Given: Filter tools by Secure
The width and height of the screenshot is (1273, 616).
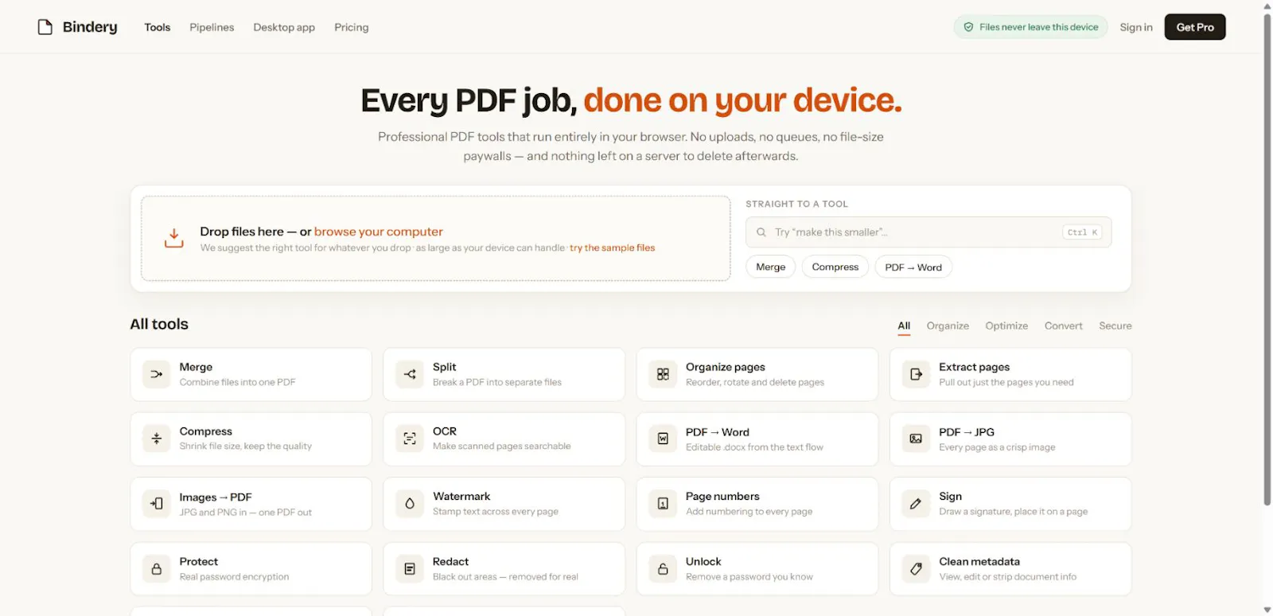Looking at the screenshot, I should pyautogui.click(x=1115, y=326).
